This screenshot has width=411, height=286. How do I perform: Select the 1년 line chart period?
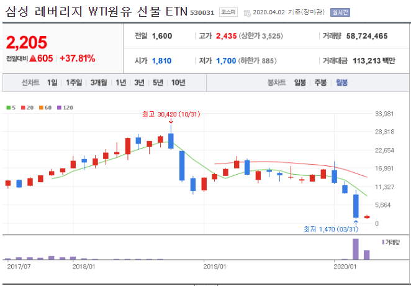pyautogui.click(x=121, y=83)
